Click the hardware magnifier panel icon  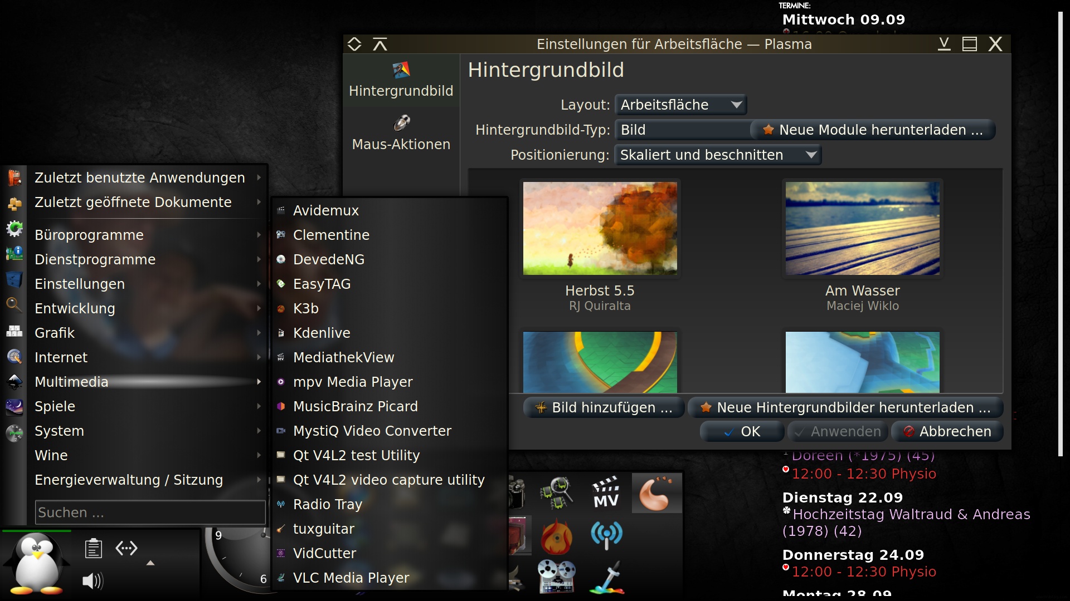557,492
